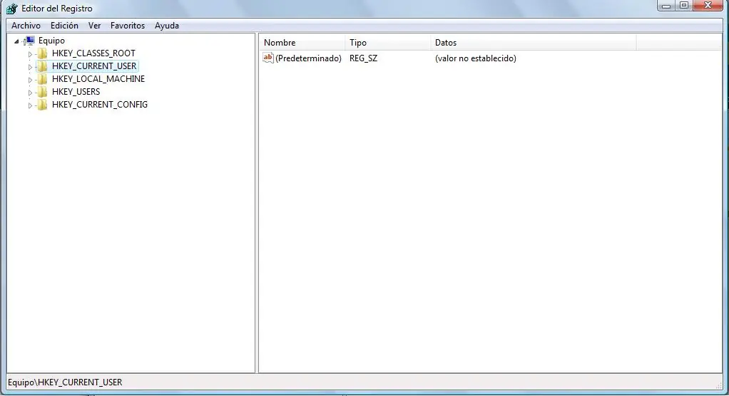The image size is (729, 396).
Task: Expand HKEY_CURRENT_USER key
Action: [30, 67]
